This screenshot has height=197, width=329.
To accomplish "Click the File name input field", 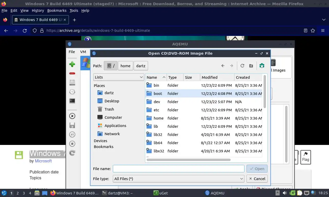I will click(x=178, y=169).
